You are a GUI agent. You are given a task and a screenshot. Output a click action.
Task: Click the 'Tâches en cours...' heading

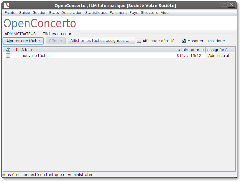point(60,34)
